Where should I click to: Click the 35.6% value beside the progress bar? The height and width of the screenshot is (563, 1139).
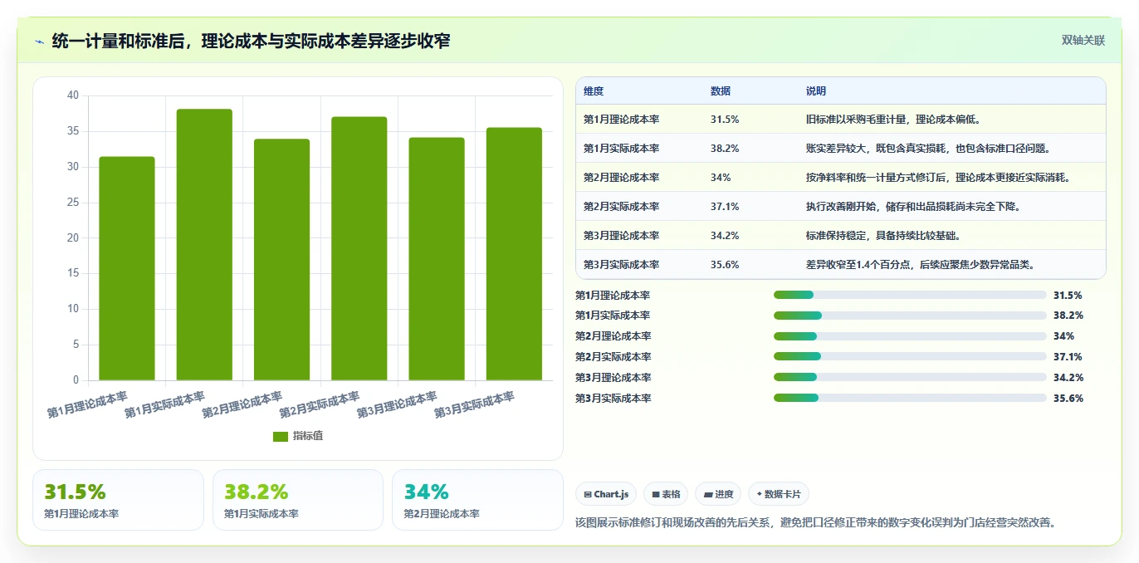[x=1068, y=399]
